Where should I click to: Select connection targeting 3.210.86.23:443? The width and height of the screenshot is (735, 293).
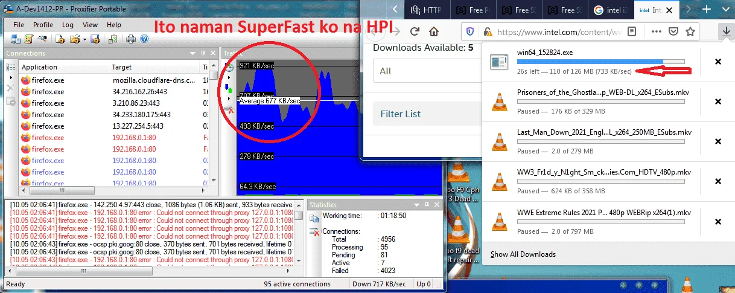coord(114,103)
